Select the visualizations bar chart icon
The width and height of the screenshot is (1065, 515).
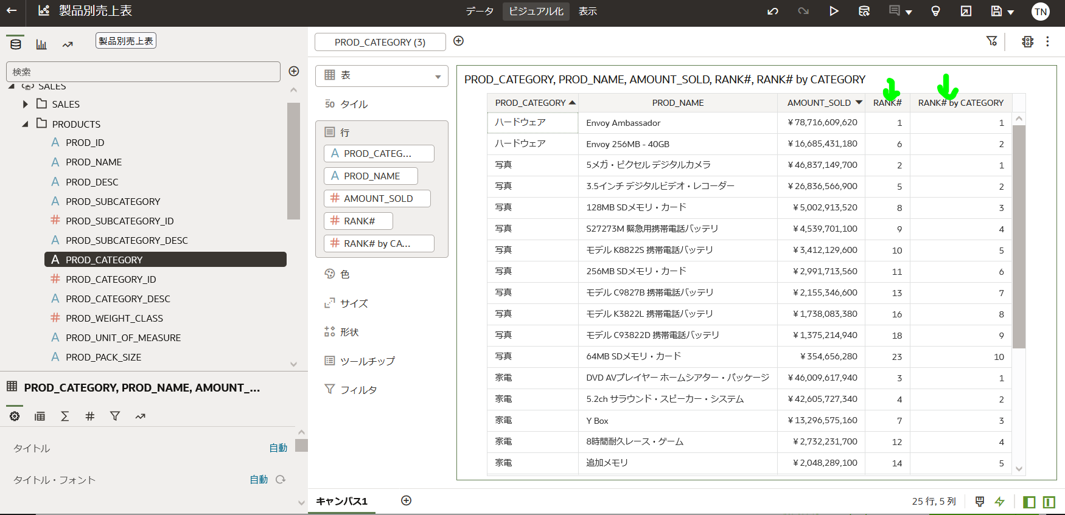click(41, 44)
